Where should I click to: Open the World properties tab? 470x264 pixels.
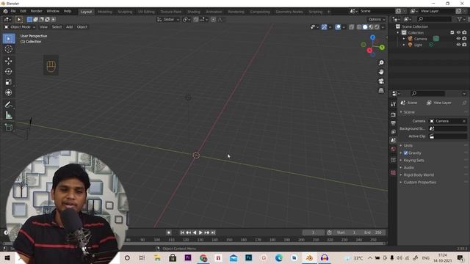pyautogui.click(x=394, y=149)
